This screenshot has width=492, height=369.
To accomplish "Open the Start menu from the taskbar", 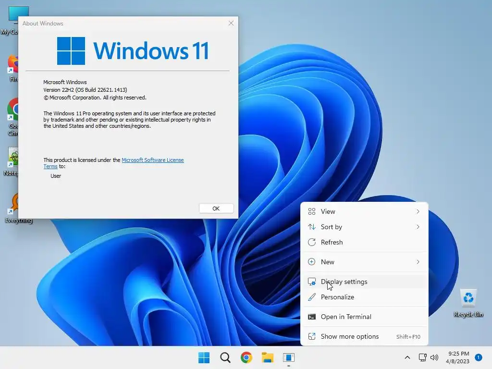I will (204, 357).
